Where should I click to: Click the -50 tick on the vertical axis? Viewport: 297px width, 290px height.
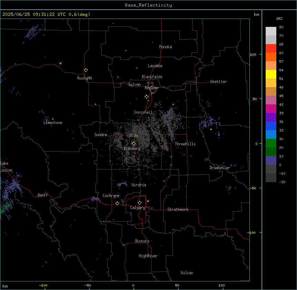coord(253,188)
